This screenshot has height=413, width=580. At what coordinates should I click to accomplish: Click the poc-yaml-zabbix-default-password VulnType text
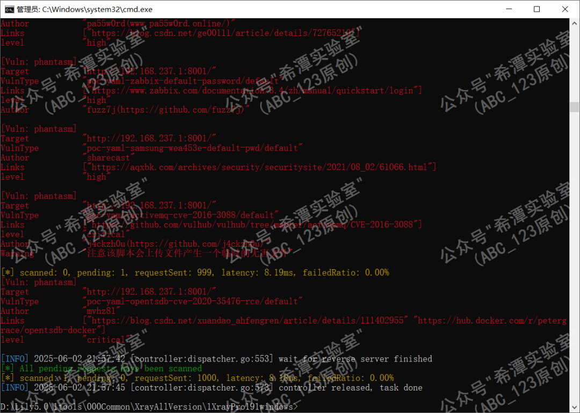tap(183, 82)
